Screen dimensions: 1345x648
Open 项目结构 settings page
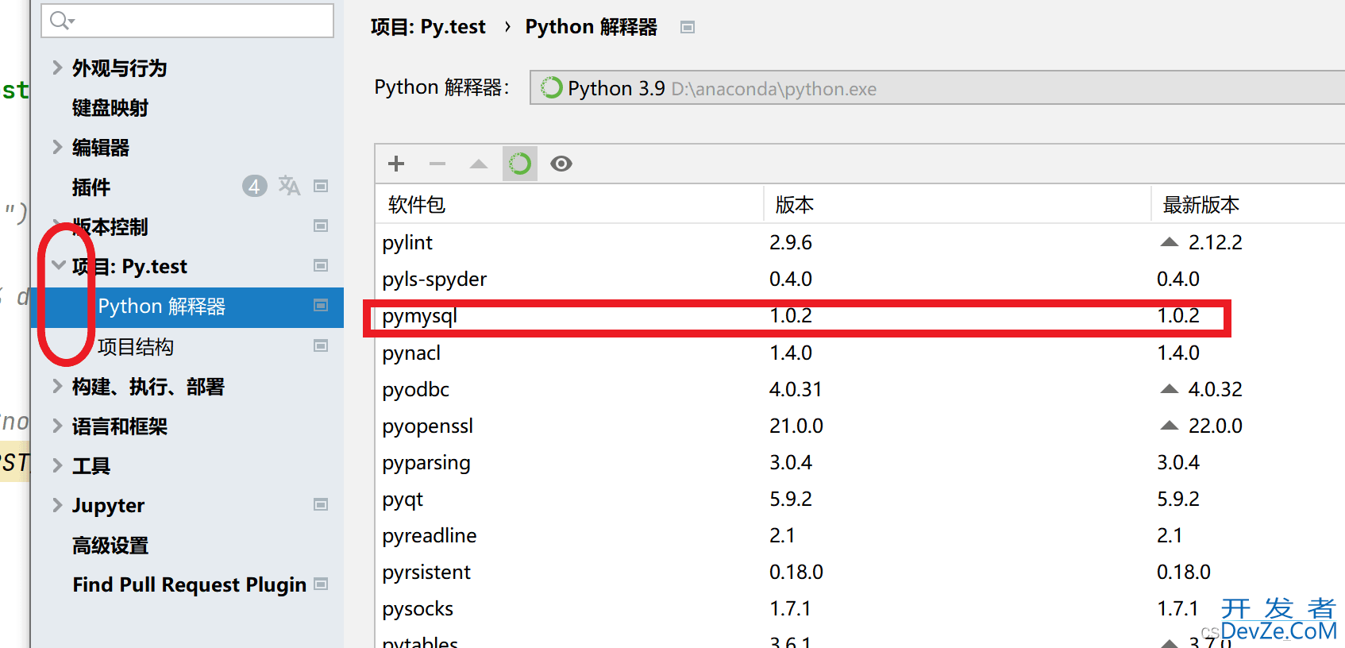click(136, 346)
